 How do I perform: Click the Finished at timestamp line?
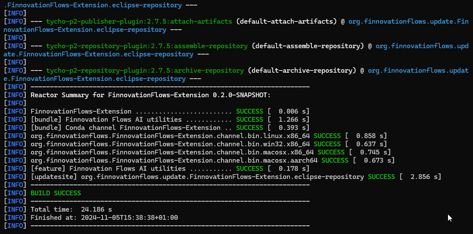coord(104,218)
